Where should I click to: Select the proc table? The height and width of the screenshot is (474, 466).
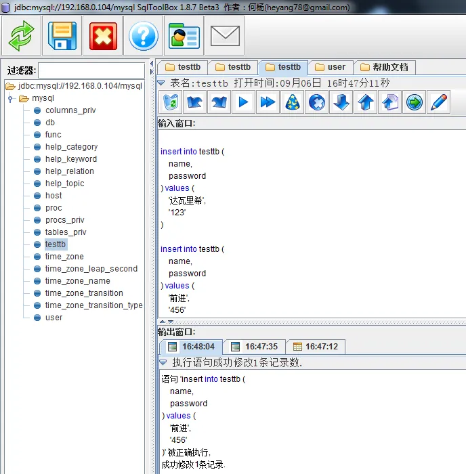54,208
